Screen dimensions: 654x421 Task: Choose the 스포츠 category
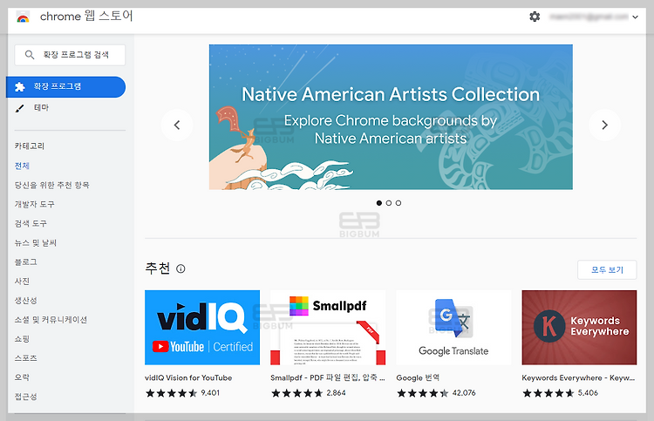click(x=26, y=357)
